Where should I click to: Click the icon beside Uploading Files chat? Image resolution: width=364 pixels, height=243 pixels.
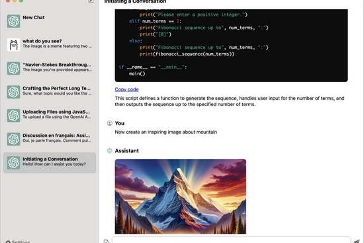point(13,115)
